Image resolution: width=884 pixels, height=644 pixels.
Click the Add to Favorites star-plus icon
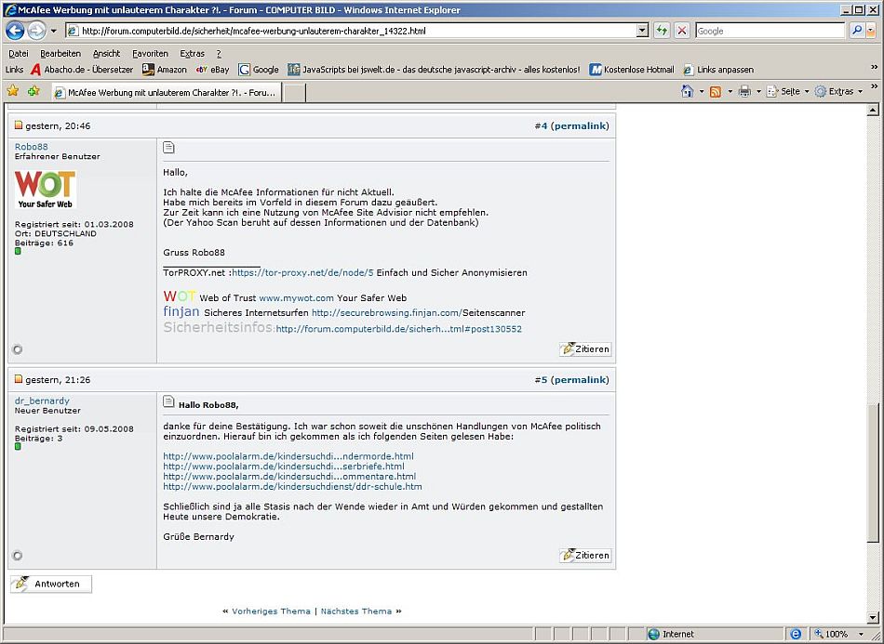(x=33, y=91)
